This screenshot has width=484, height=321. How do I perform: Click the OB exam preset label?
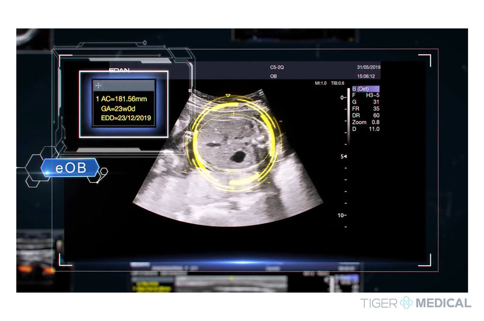273,76
